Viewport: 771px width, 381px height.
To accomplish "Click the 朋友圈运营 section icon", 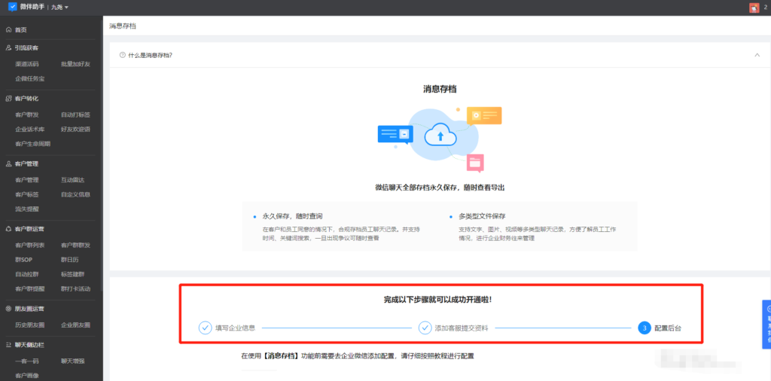I will coord(8,309).
